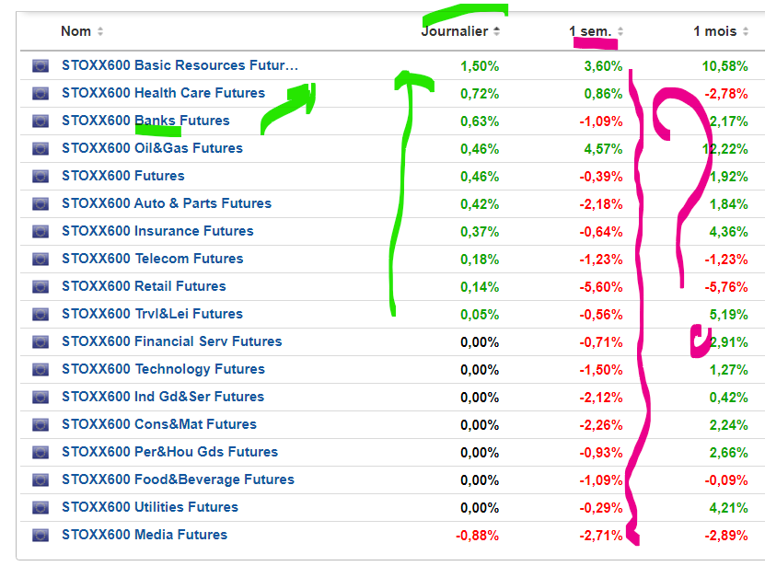The height and width of the screenshot is (566, 765).
Task: Click flag icon beside STOXX600 Media Futures
Action: 41,536
